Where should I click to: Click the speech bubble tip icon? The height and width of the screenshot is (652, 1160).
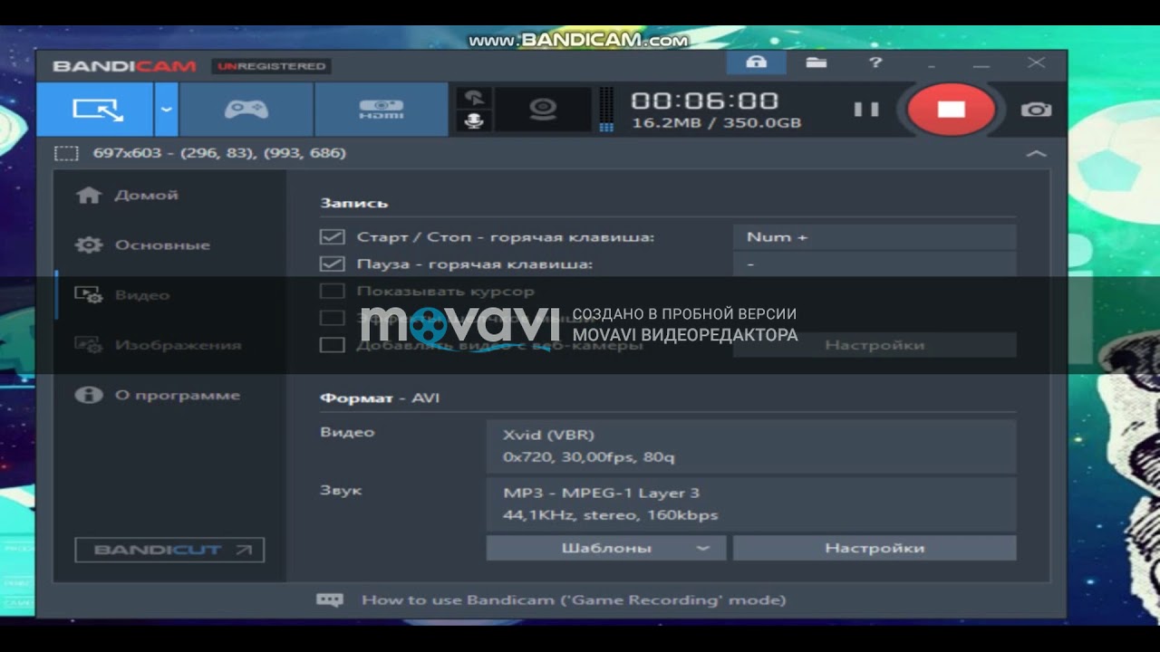click(x=329, y=599)
